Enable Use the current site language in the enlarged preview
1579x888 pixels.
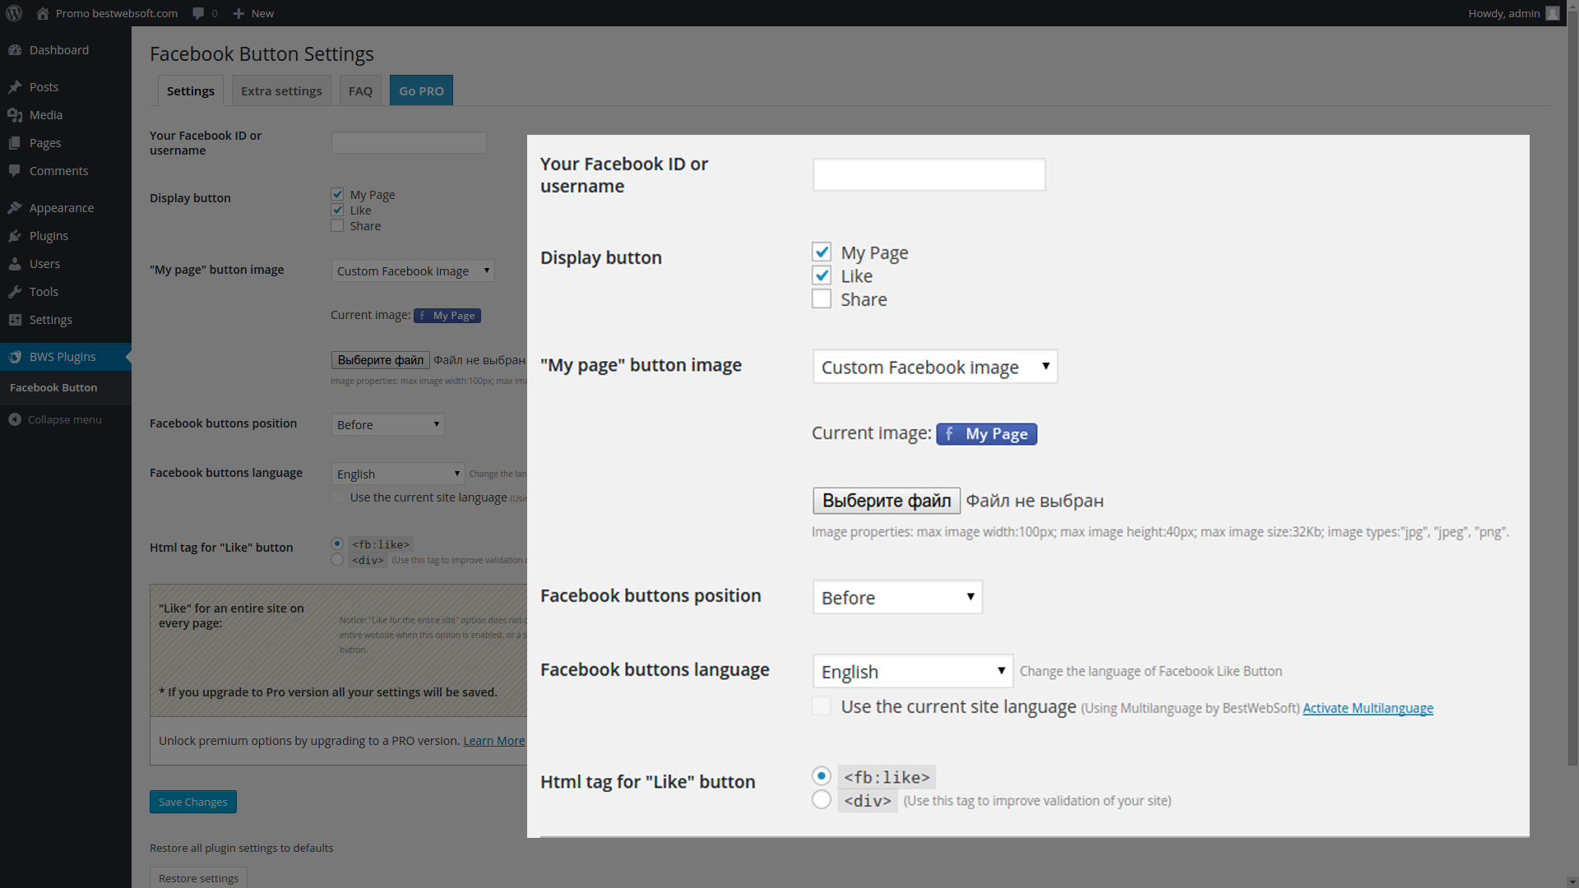[822, 705]
